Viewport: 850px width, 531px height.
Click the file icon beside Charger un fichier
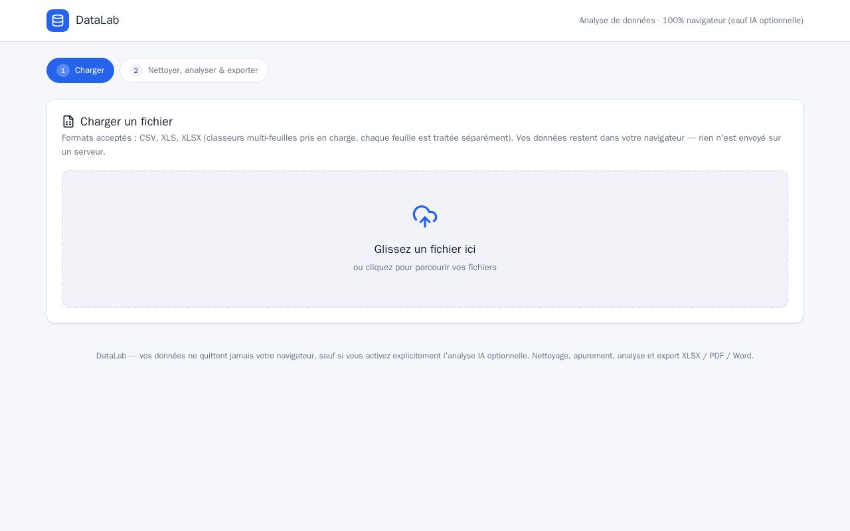68,121
